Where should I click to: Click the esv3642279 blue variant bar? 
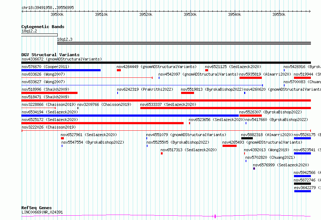(x=303, y=191)
